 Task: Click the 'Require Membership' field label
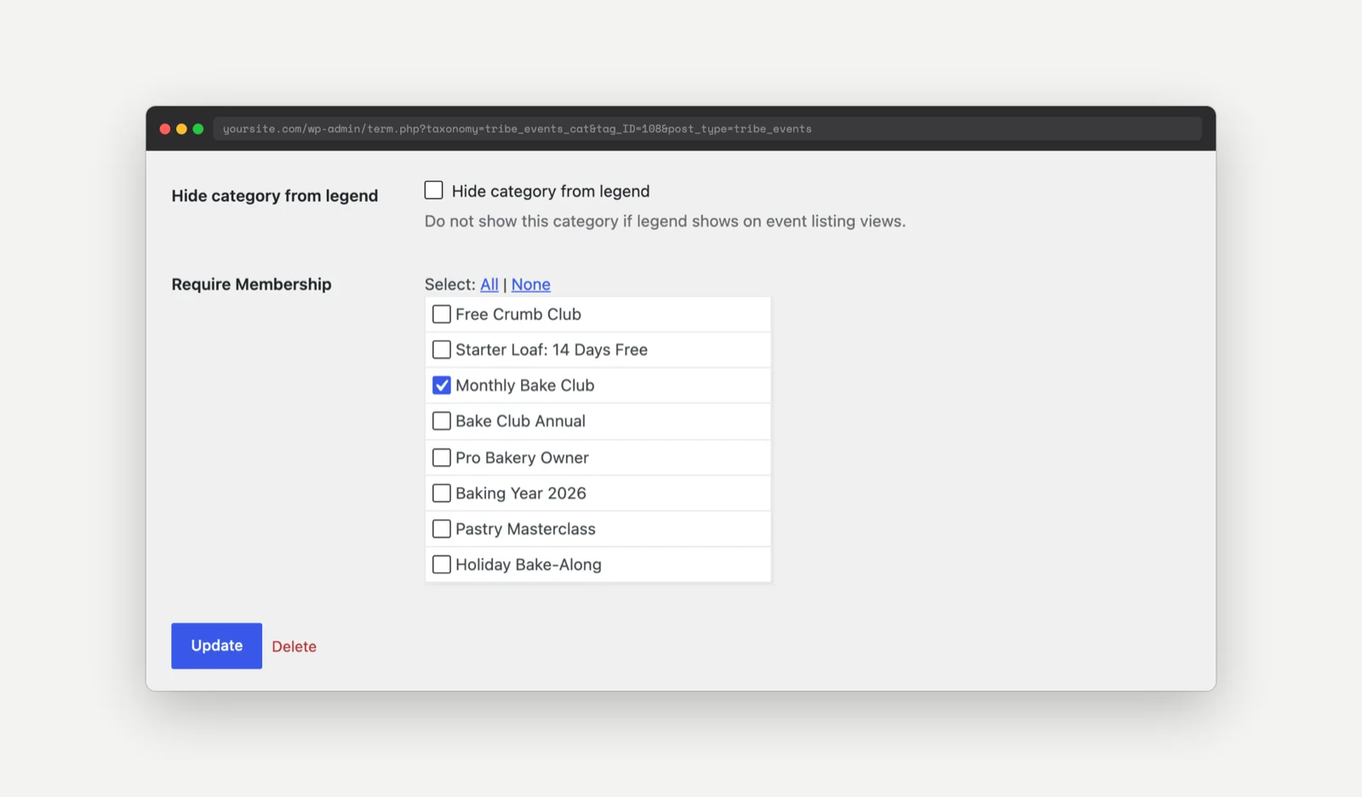[251, 284]
